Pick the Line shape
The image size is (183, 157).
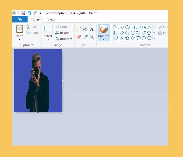[x=116, y=27]
